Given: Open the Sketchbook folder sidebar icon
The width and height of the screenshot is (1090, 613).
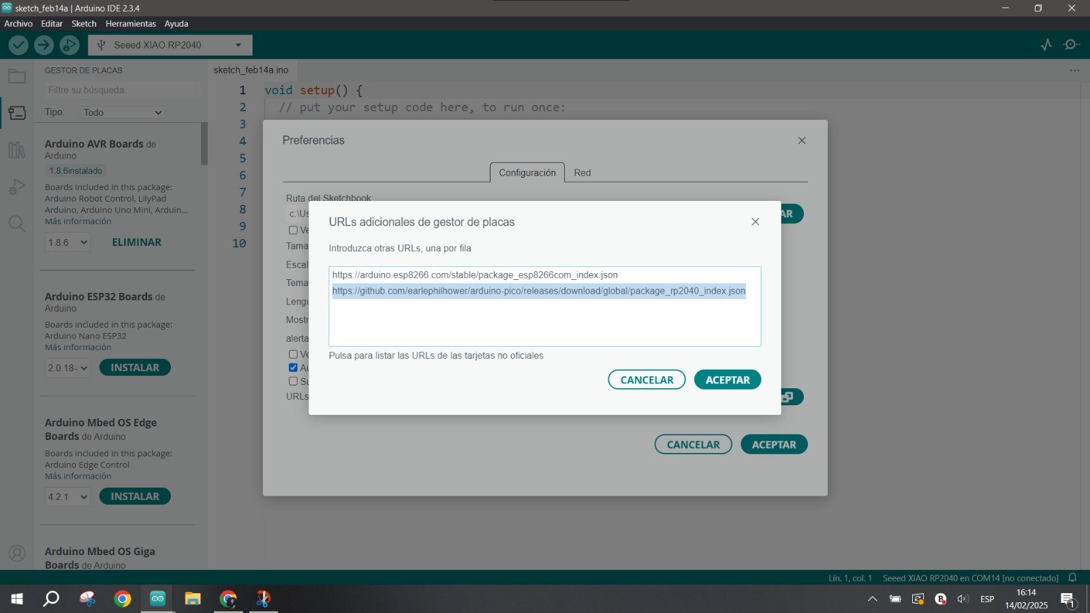Looking at the screenshot, I should point(17,76).
